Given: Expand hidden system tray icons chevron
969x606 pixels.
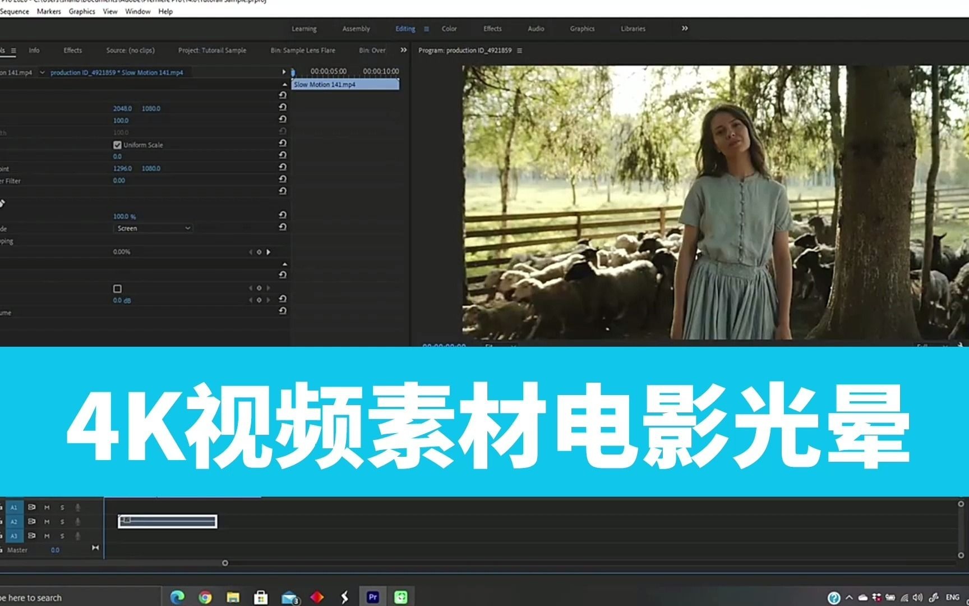Looking at the screenshot, I should [849, 598].
